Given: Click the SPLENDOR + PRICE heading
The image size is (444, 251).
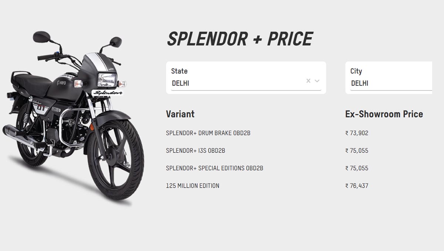Looking at the screenshot, I should click(x=240, y=38).
